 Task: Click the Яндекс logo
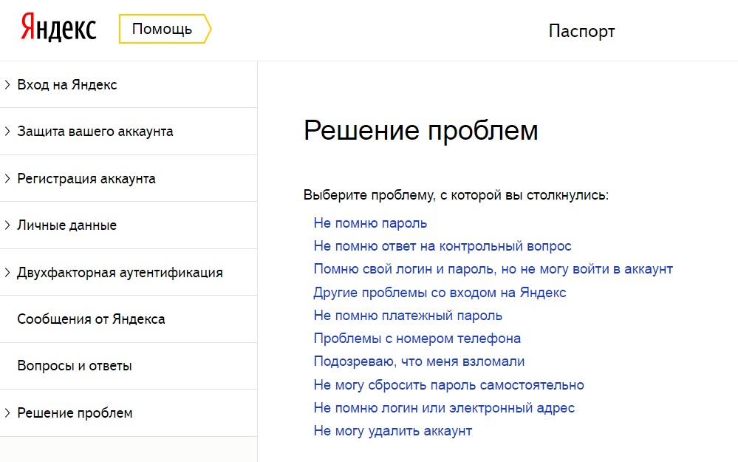tap(58, 27)
